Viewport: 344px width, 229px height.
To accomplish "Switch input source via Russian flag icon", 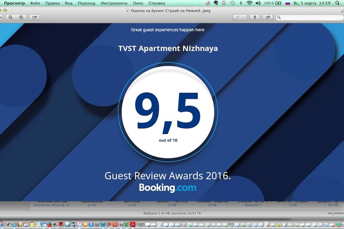I will coord(288,3).
